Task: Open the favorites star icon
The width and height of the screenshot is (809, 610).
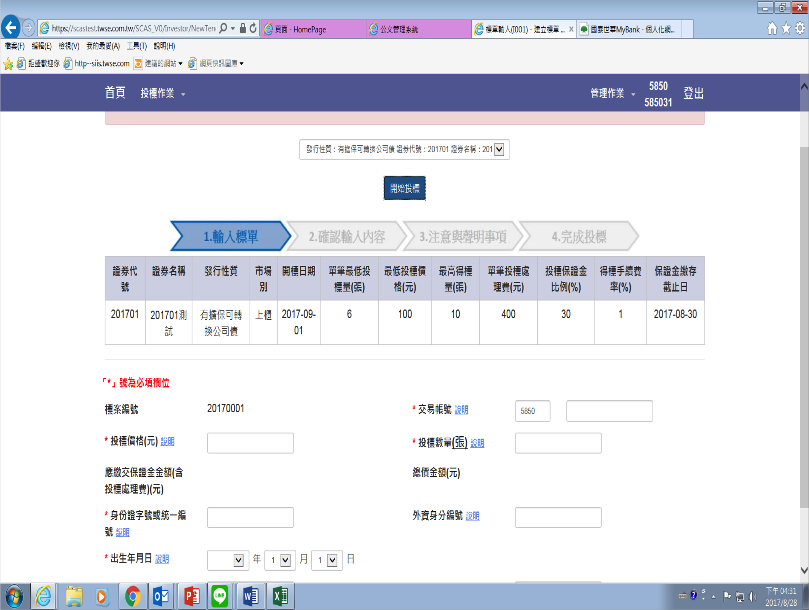Action: coord(786,29)
